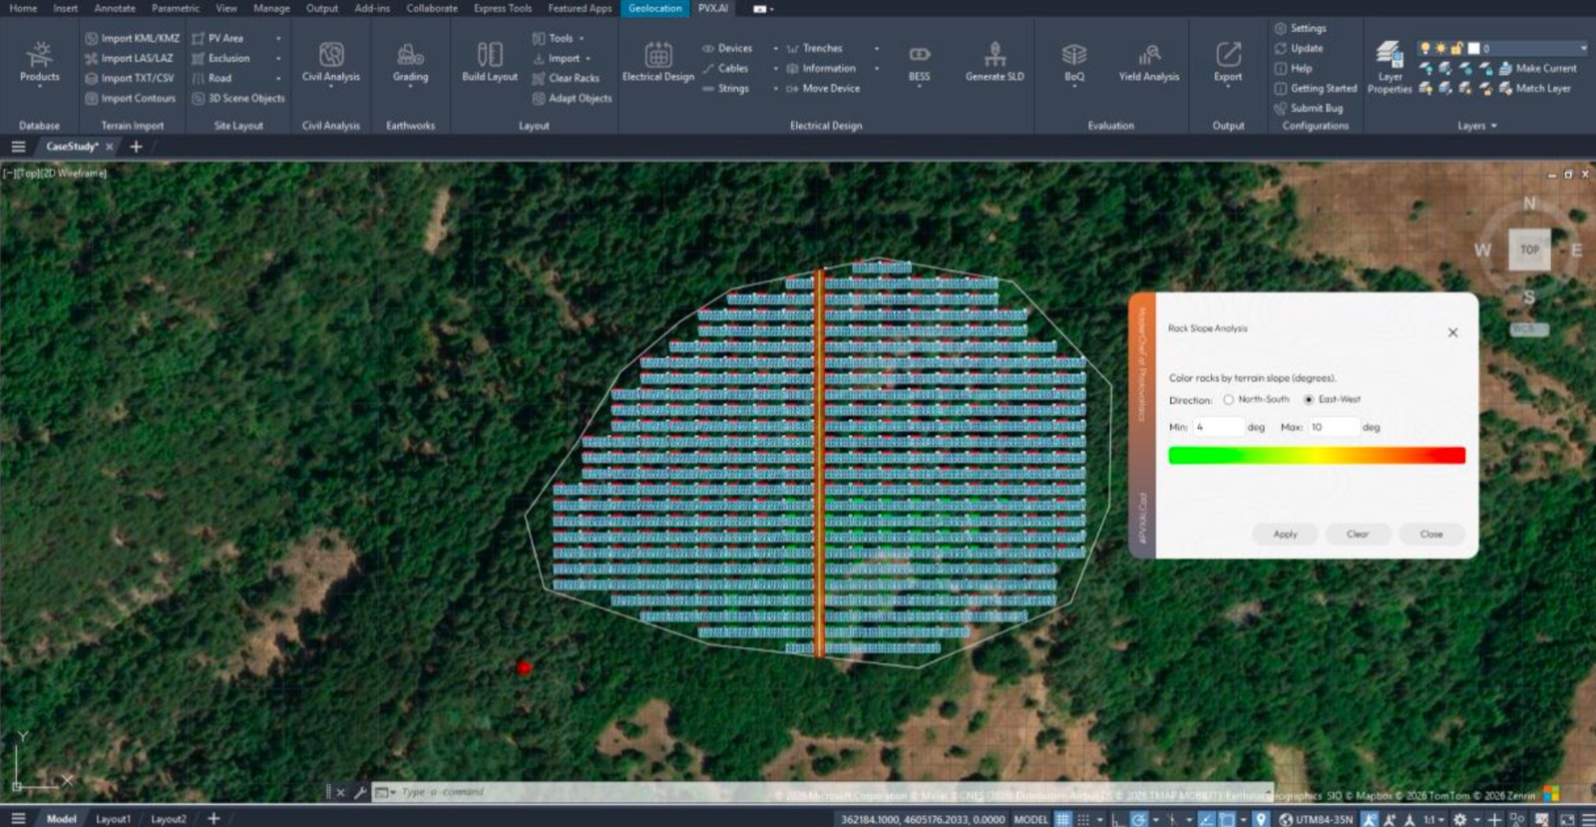Viewport: 1596px width, 827px height.
Task: Toggle grid display in status bar
Action: (1063, 819)
